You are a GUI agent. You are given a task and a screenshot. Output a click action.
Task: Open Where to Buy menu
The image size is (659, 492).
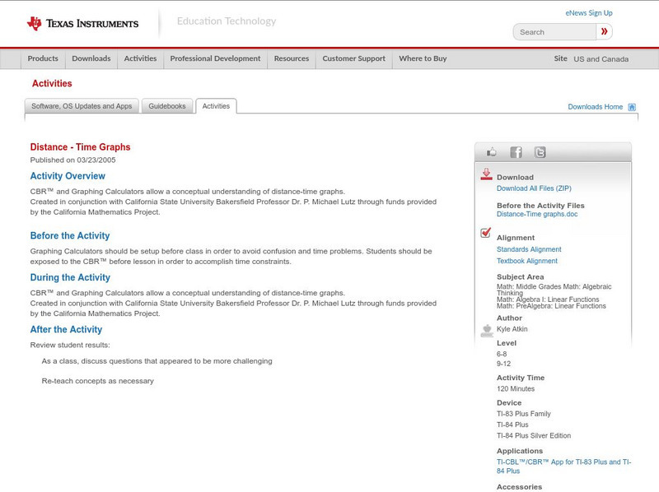[423, 58]
